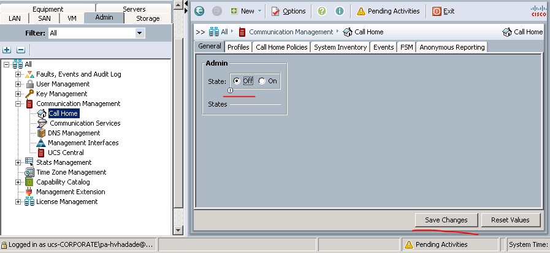Select Management Interfaces in the tree
This screenshot has height=253, width=550.
[83, 143]
